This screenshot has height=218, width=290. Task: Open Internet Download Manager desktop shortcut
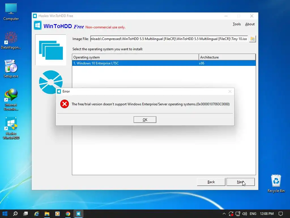click(x=11, y=100)
